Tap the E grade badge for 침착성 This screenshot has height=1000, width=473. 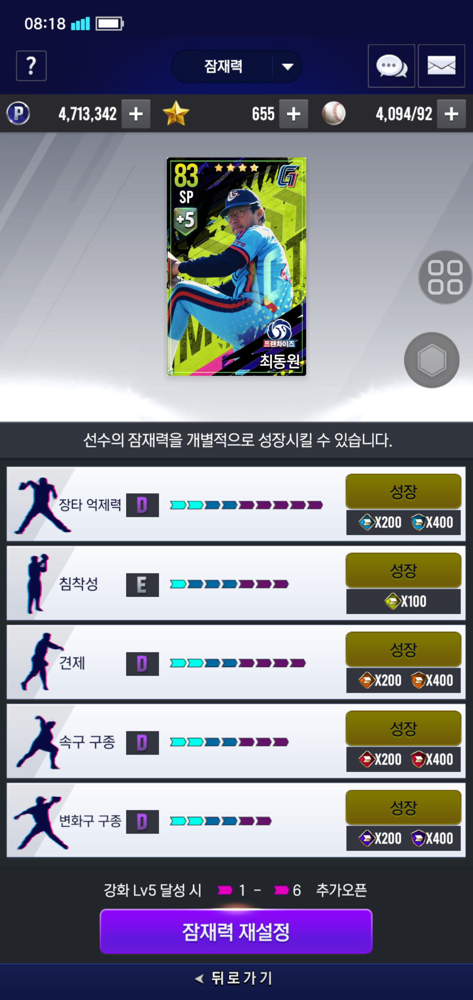142,585
